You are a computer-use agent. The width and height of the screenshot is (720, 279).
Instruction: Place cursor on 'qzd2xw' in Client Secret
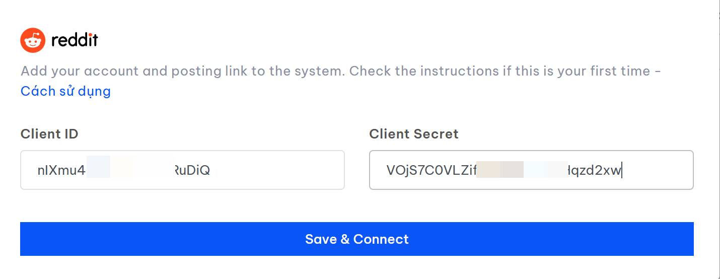pyautogui.click(x=595, y=170)
